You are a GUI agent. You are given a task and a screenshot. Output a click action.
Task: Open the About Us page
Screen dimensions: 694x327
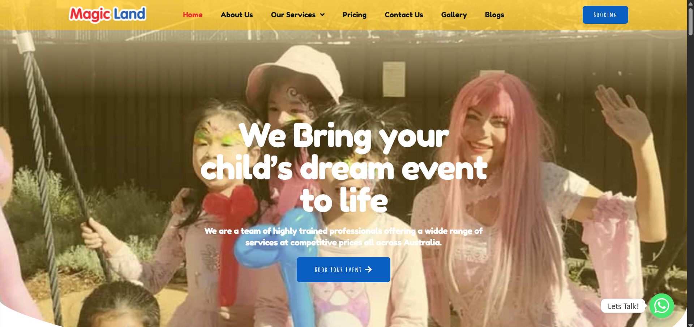[237, 15]
